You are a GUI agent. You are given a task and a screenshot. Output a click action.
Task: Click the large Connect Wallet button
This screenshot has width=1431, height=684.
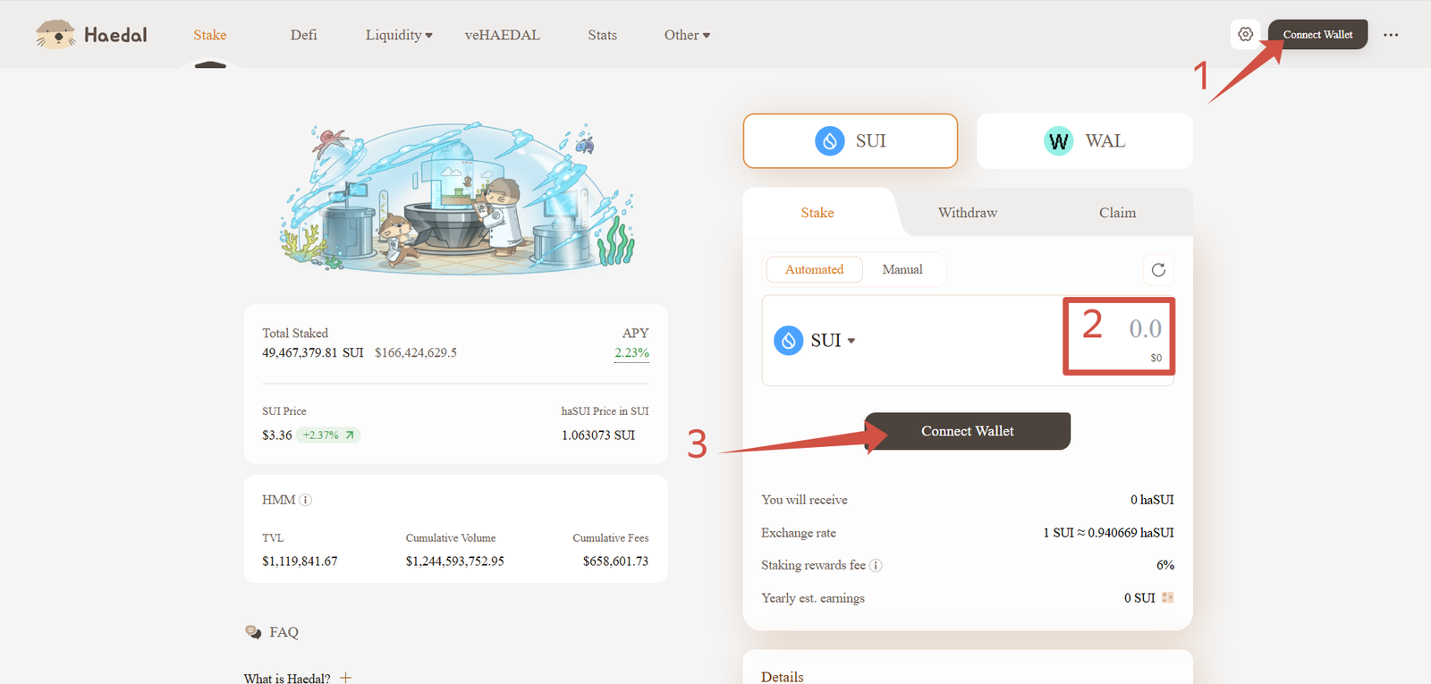pyautogui.click(x=967, y=431)
